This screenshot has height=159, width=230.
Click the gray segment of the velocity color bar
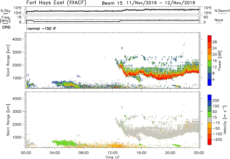tap(210, 120)
